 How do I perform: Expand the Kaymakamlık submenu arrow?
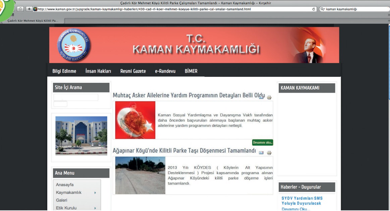95,193
